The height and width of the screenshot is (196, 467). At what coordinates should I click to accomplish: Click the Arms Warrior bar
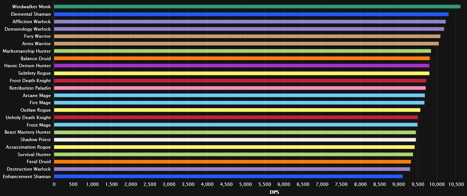click(246, 44)
